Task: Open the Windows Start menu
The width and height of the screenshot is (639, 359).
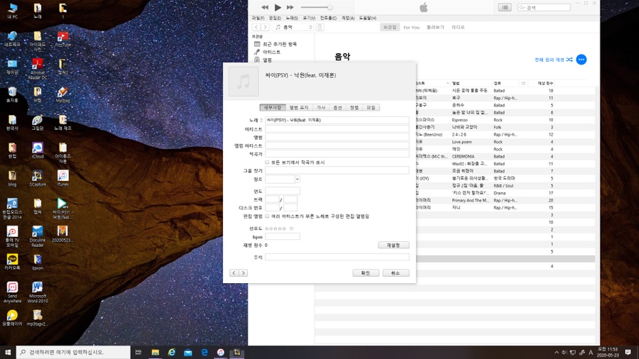Action: pyautogui.click(x=8, y=352)
